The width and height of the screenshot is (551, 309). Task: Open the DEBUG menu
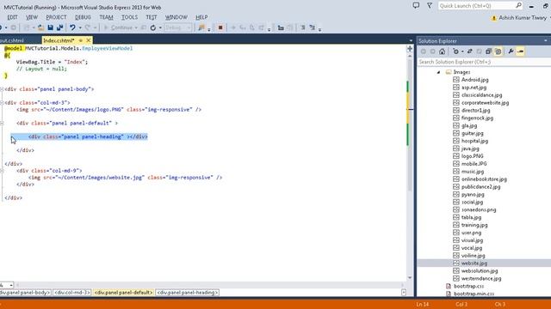click(83, 17)
